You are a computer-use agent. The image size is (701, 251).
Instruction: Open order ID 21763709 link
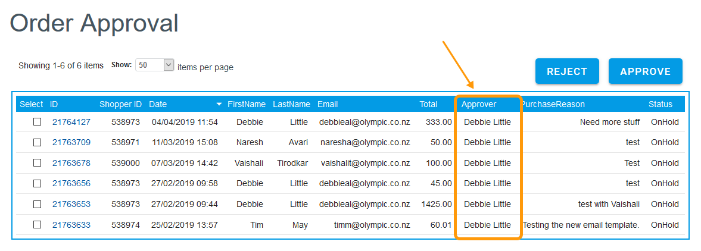[71, 142]
